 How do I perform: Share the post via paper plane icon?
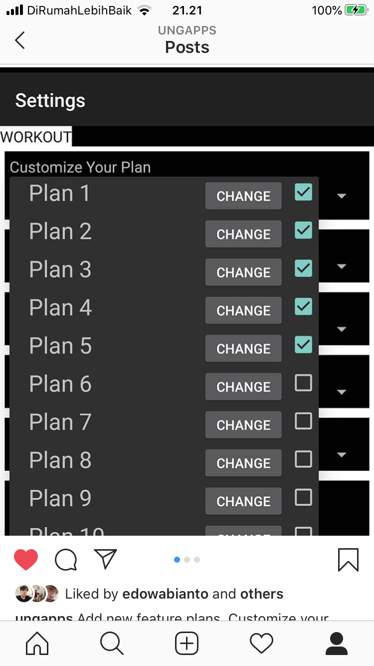pyautogui.click(x=105, y=559)
